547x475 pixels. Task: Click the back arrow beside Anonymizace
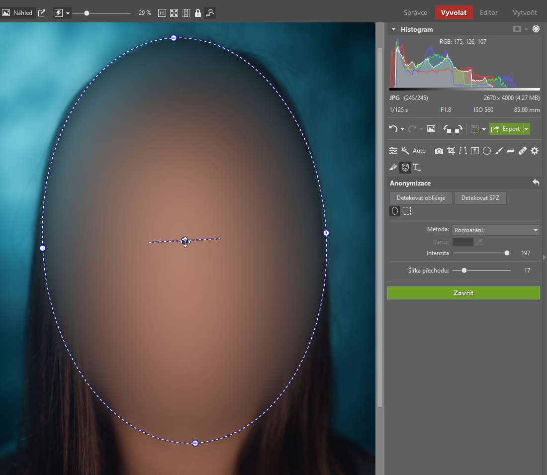[536, 183]
